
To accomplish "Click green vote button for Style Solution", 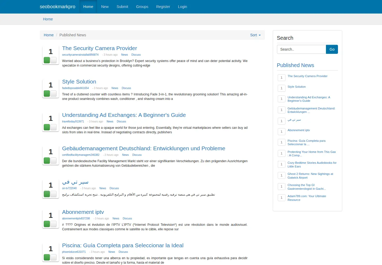I will 47,94.
